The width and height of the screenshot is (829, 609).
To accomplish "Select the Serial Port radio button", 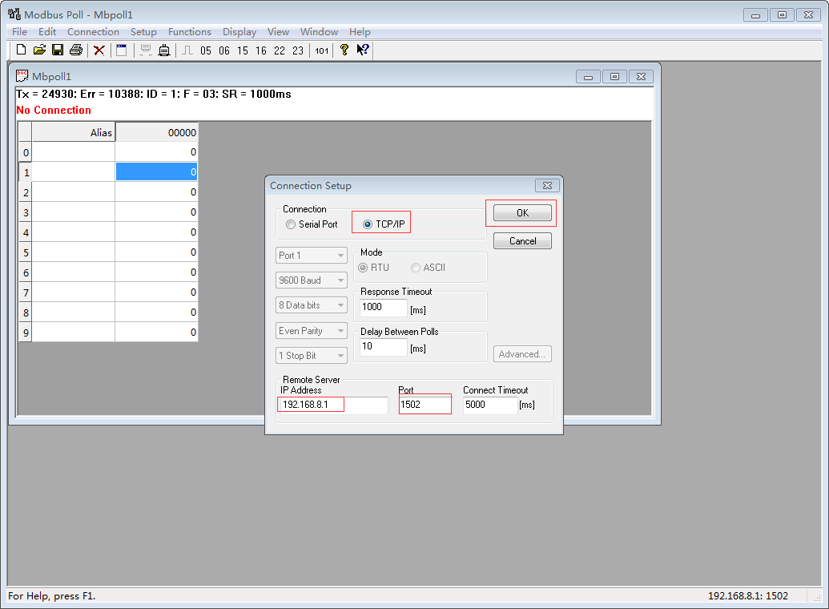I will [291, 224].
